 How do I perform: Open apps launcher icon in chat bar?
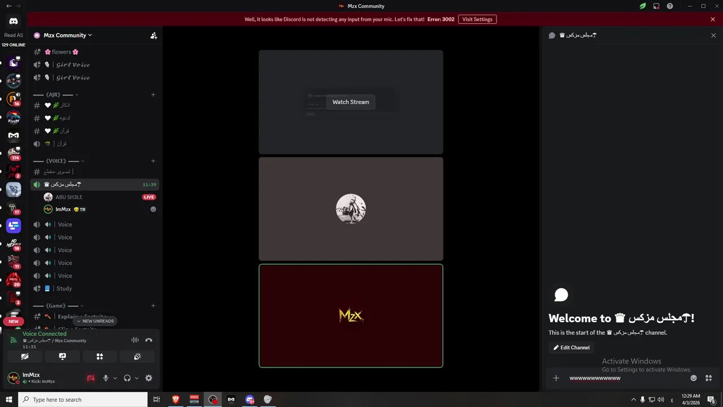pos(708,378)
